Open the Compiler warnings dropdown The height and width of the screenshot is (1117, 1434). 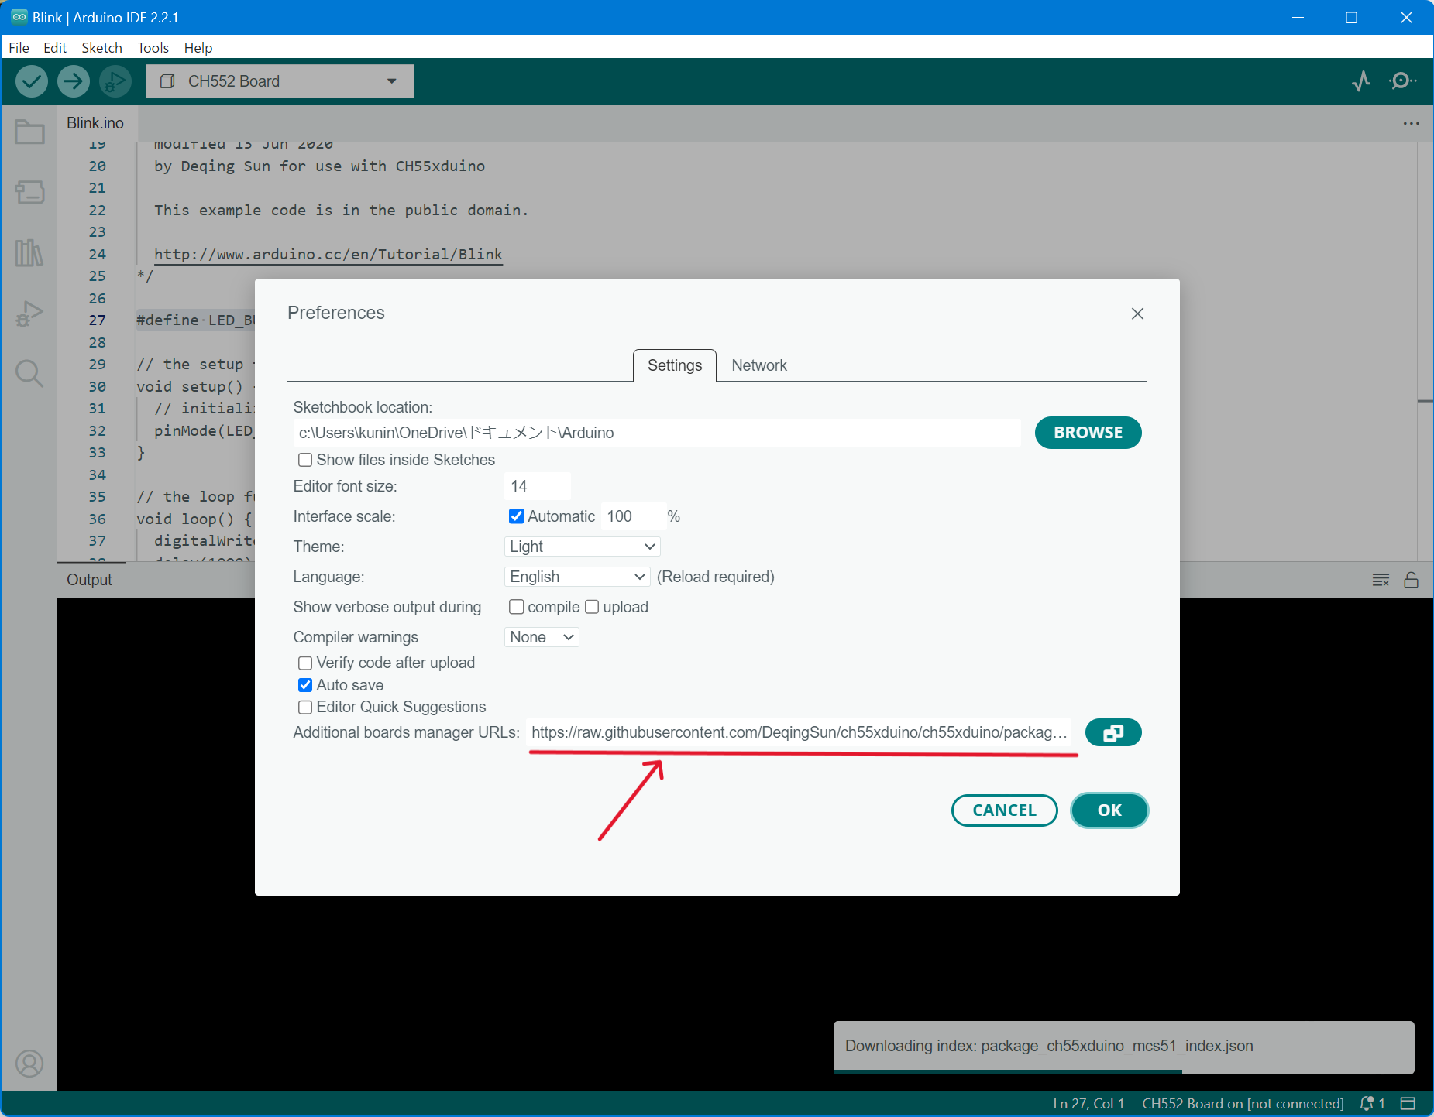click(542, 637)
